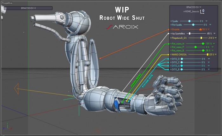This screenshot has height=136, width=222.
Task: Toggle the keyframe dot before Piegatura.B_SX
Action: tap(171, 38)
